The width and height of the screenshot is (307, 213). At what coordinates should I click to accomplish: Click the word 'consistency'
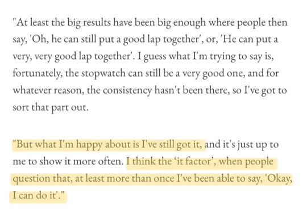coord(127,91)
